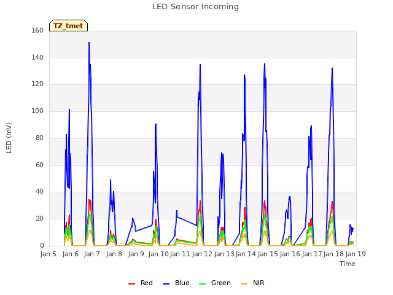
Task: Click the Jan 18 x-axis tick label
Action: 333,254
